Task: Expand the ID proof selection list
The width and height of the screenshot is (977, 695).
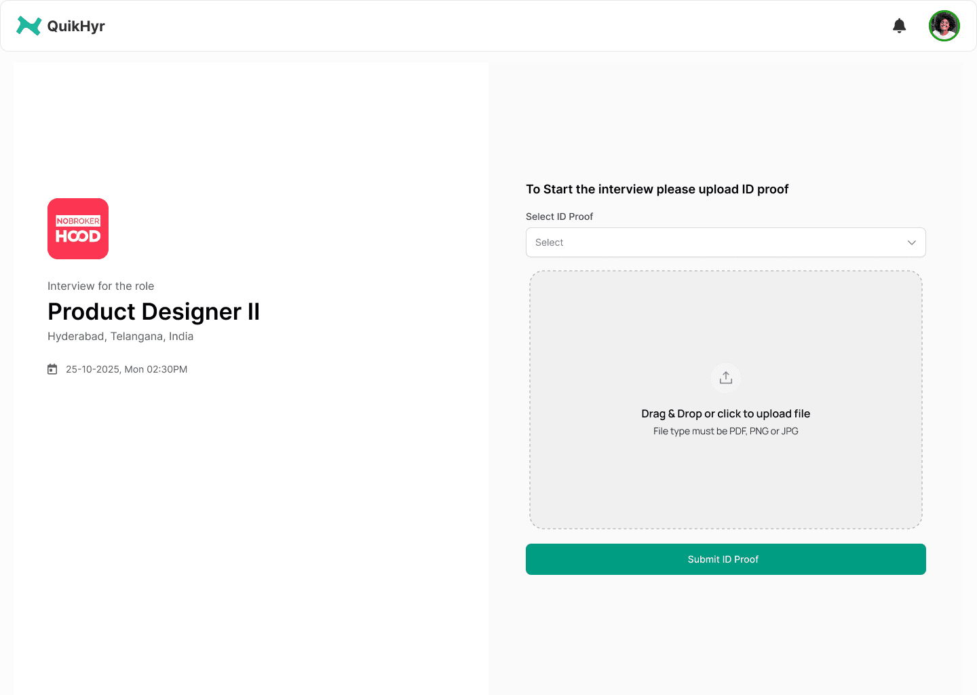Action: (x=725, y=242)
